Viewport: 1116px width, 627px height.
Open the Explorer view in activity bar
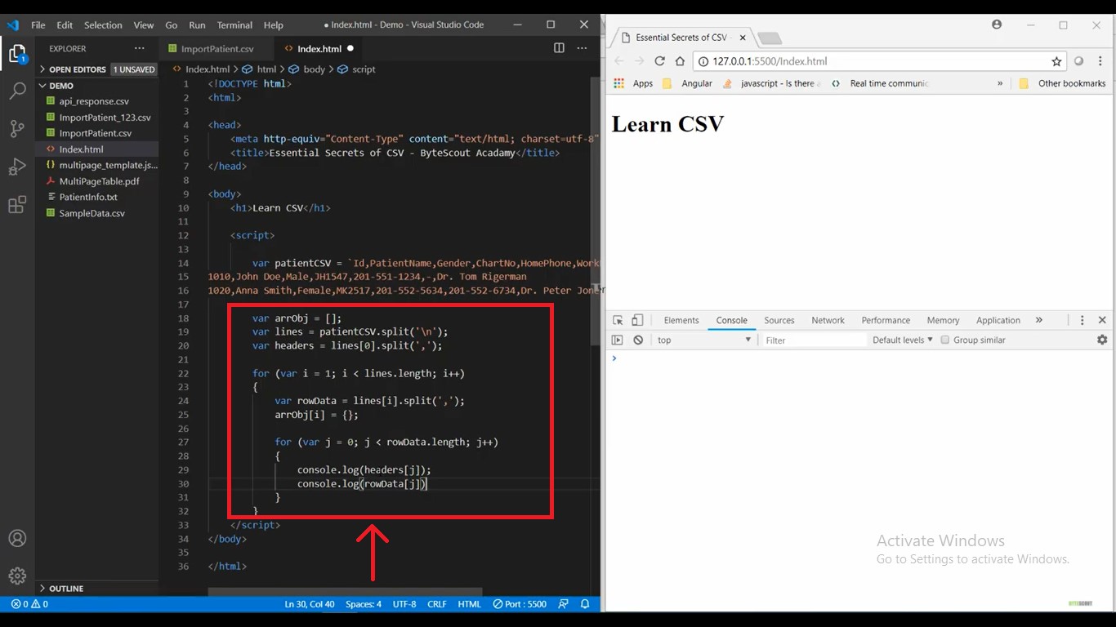click(x=17, y=55)
